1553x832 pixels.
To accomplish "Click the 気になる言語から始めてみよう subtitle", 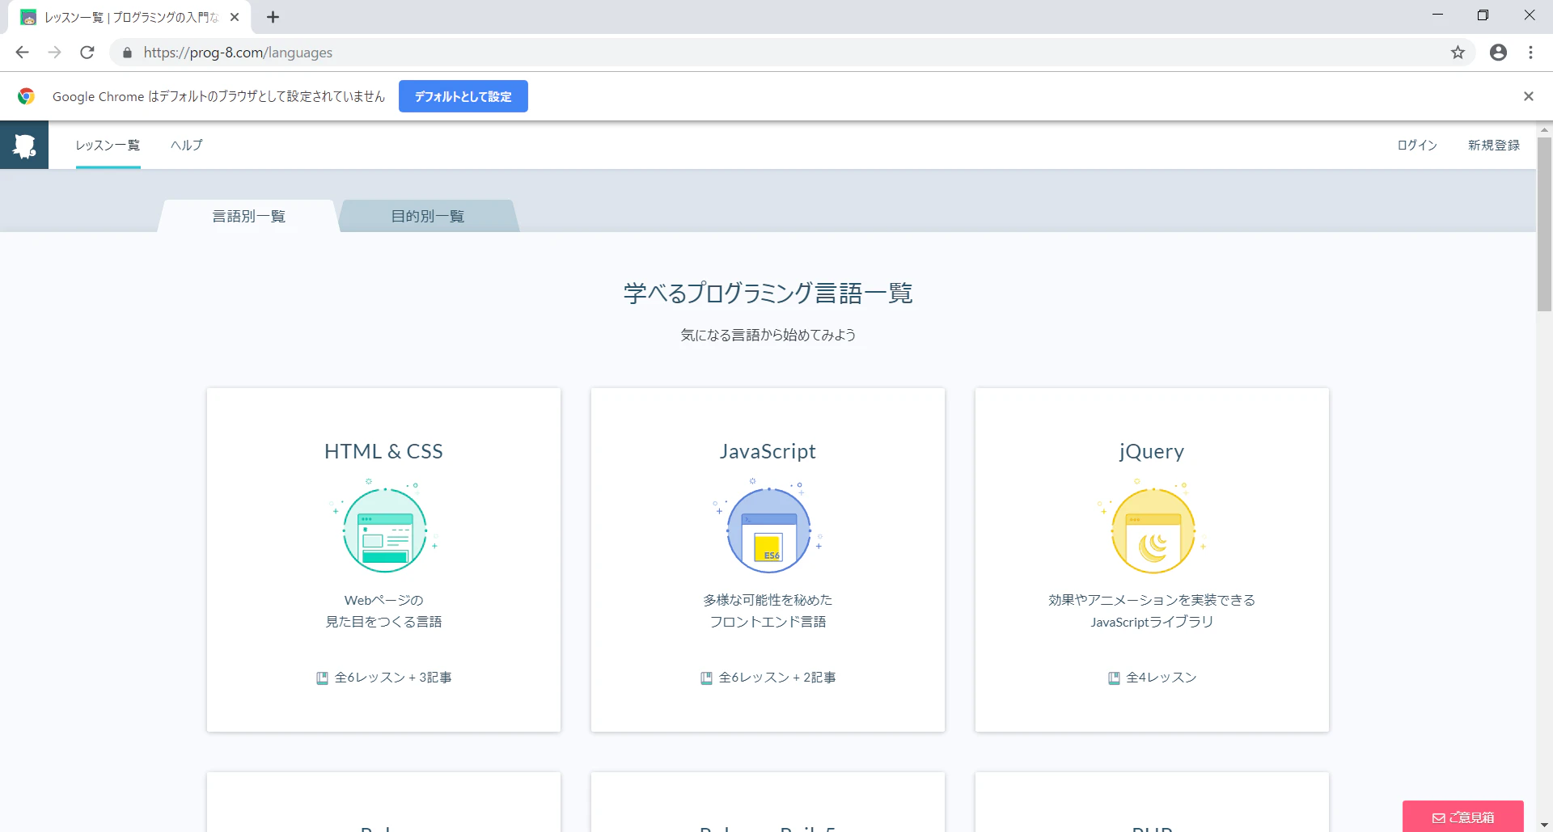I will pos(768,335).
